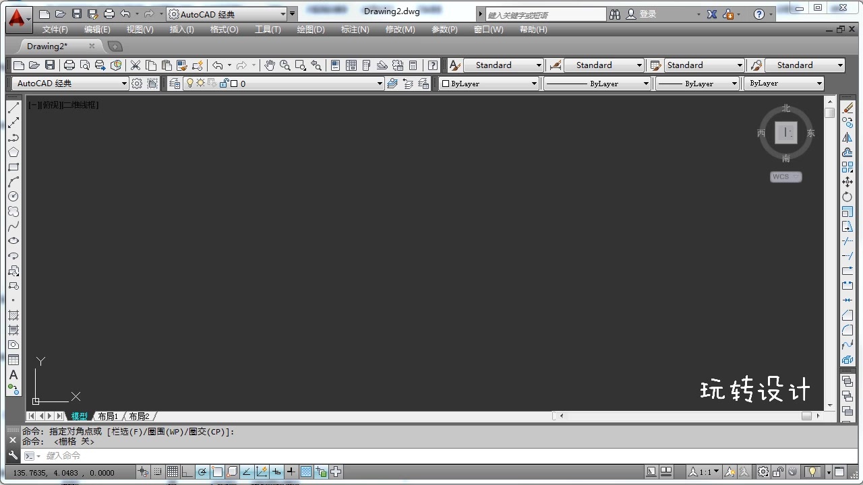The image size is (863, 485).
Task: Open the annotation scale 1:1 dropdown
Action: pyautogui.click(x=703, y=472)
